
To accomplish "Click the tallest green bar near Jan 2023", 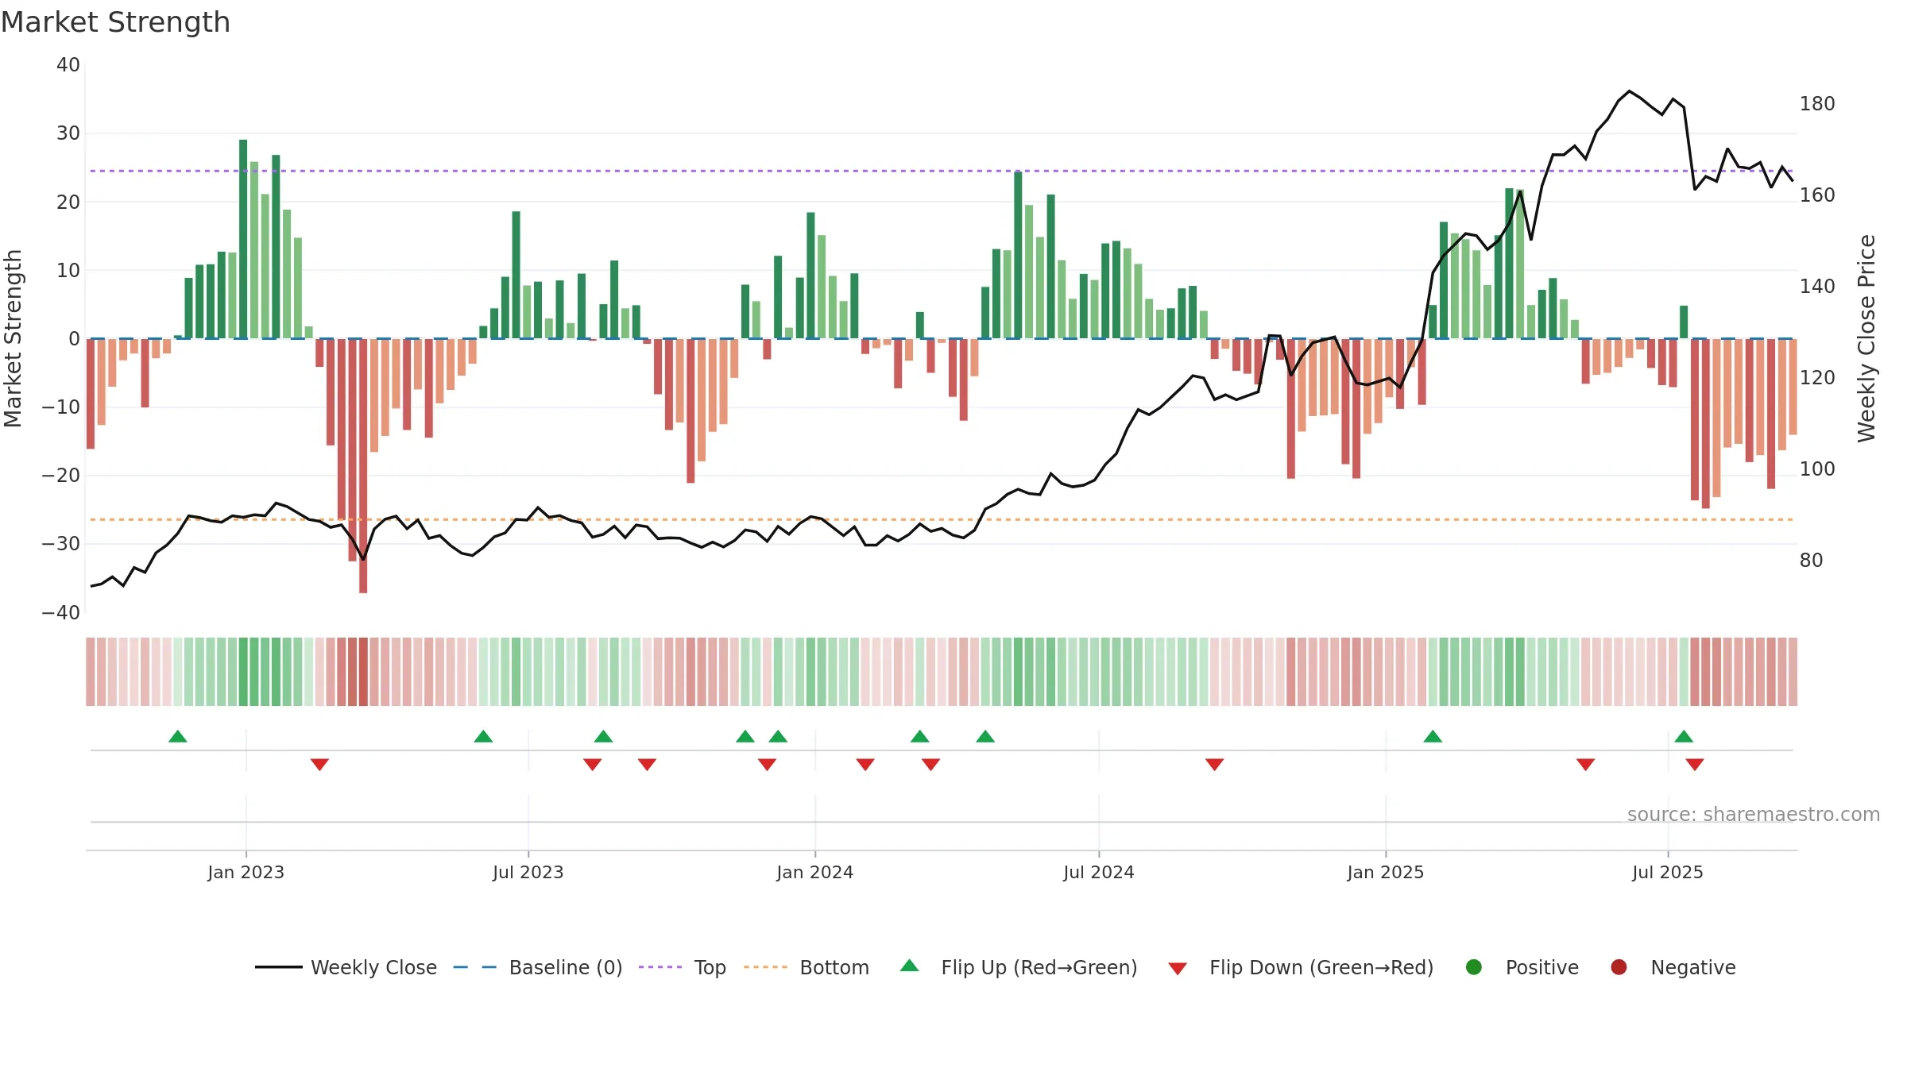I will point(243,239).
